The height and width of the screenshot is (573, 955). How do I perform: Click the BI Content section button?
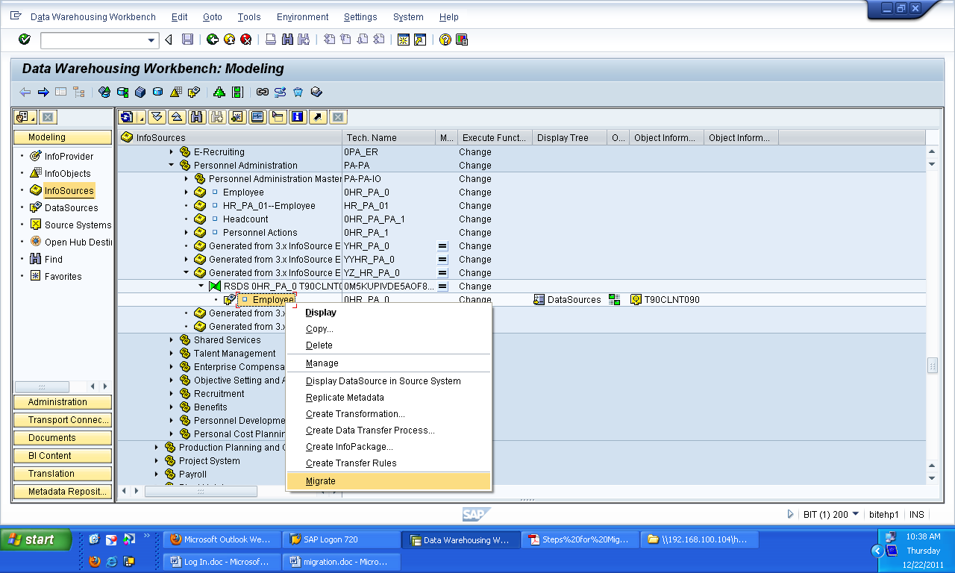63,456
